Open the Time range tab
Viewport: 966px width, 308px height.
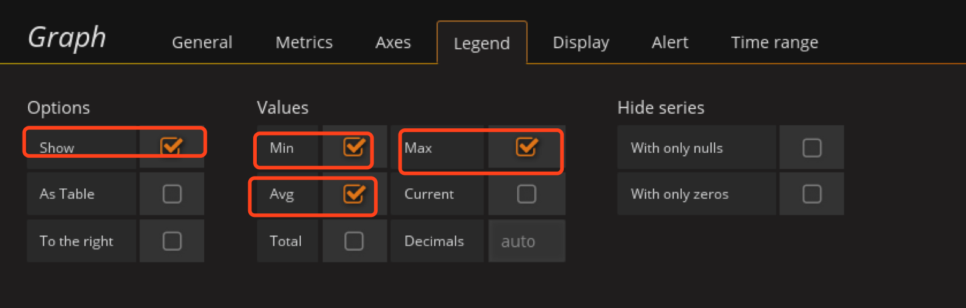pyautogui.click(x=774, y=42)
